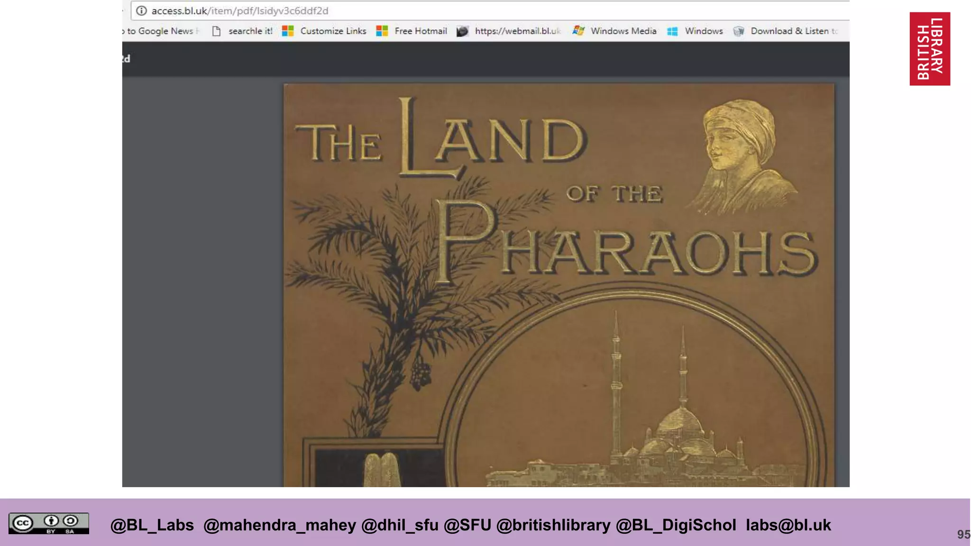Screen dimensions: 971x546
Task: Click the @dhil_sfu handle text
Action: pyautogui.click(x=400, y=525)
